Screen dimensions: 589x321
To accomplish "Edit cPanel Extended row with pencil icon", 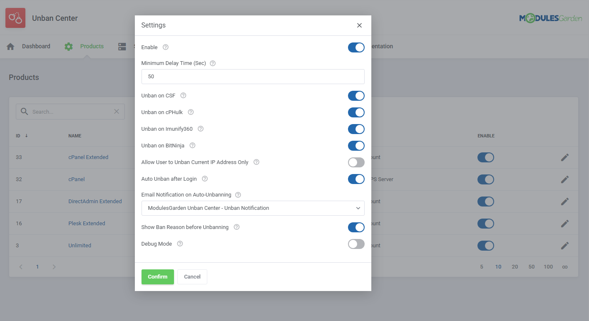I will click(564, 157).
